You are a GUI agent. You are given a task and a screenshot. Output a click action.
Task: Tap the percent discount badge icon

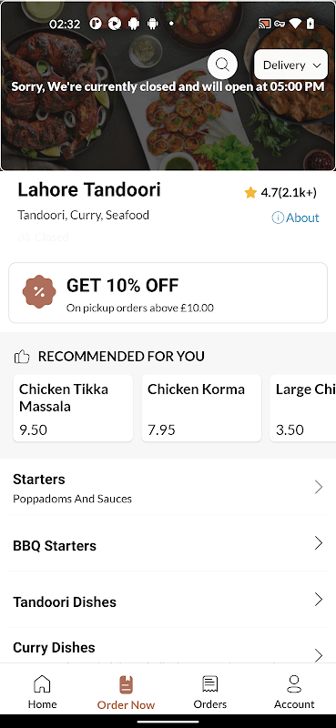[x=39, y=291]
